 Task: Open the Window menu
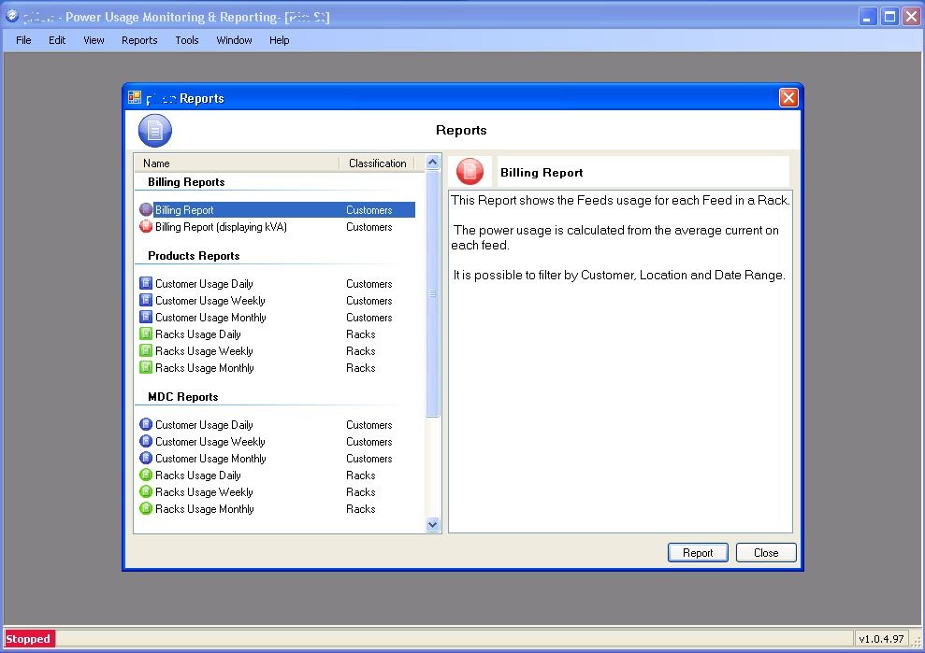click(234, 40)
